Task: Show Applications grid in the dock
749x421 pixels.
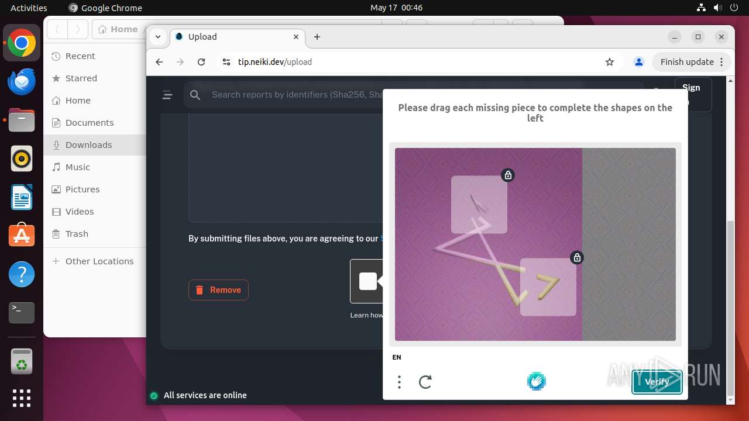Action: (x=22, y=398)
